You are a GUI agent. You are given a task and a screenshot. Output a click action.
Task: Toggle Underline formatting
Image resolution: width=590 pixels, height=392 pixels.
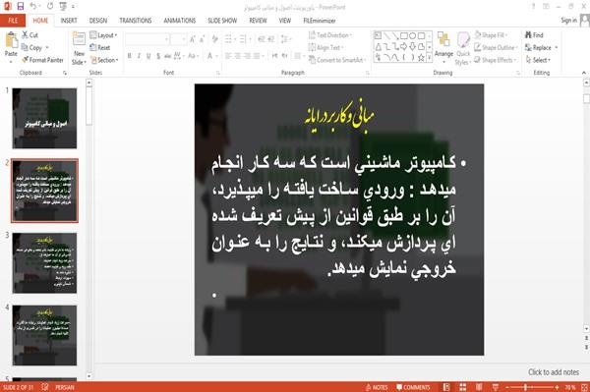148,56
